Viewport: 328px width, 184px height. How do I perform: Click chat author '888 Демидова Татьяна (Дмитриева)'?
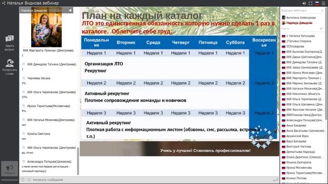pos(51,64)
